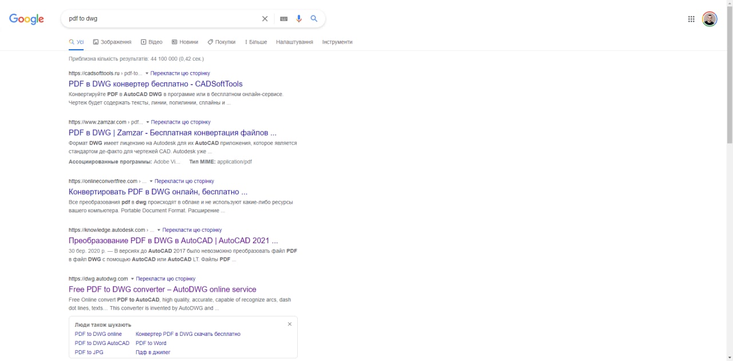Viewport: 733px width, 361px height.
Task: Click related search 'PDF to Word'
Action: [x=151, y=343]
